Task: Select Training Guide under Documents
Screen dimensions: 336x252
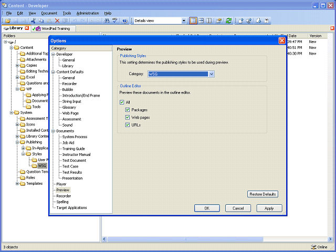Action: click(73, 149)
